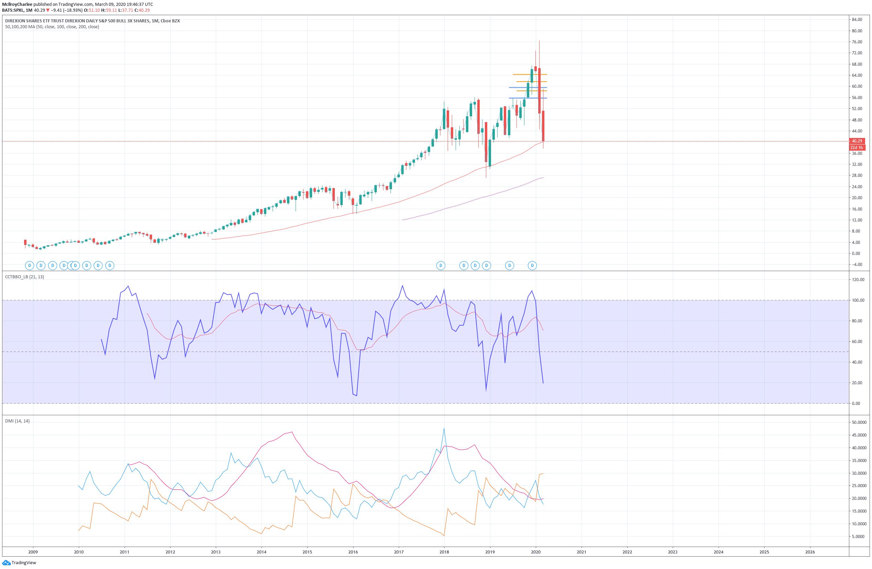Click the dividend marker just left of 2019

pos(487,266)
